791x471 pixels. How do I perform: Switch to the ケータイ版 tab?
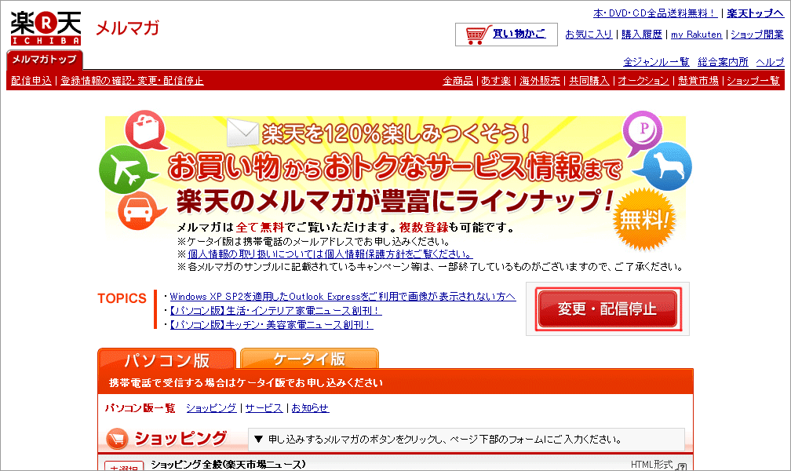309,359
